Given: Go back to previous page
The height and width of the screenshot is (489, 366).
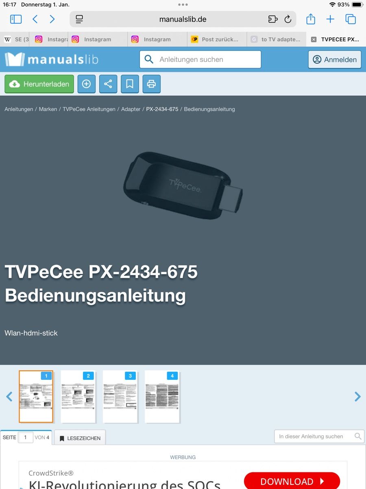Looking at the screenshot, I should tap(35, 19).
